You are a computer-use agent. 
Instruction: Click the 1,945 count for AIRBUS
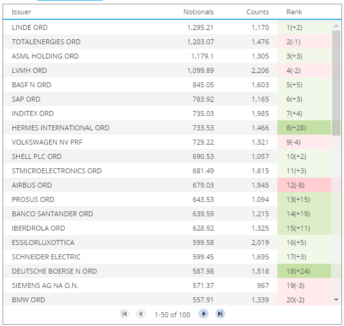(260, 185)
